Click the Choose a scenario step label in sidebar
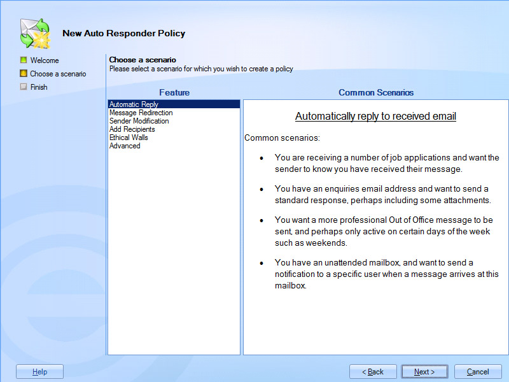The width and height of the screenshot is (509, 382). [x=58, y=74]
